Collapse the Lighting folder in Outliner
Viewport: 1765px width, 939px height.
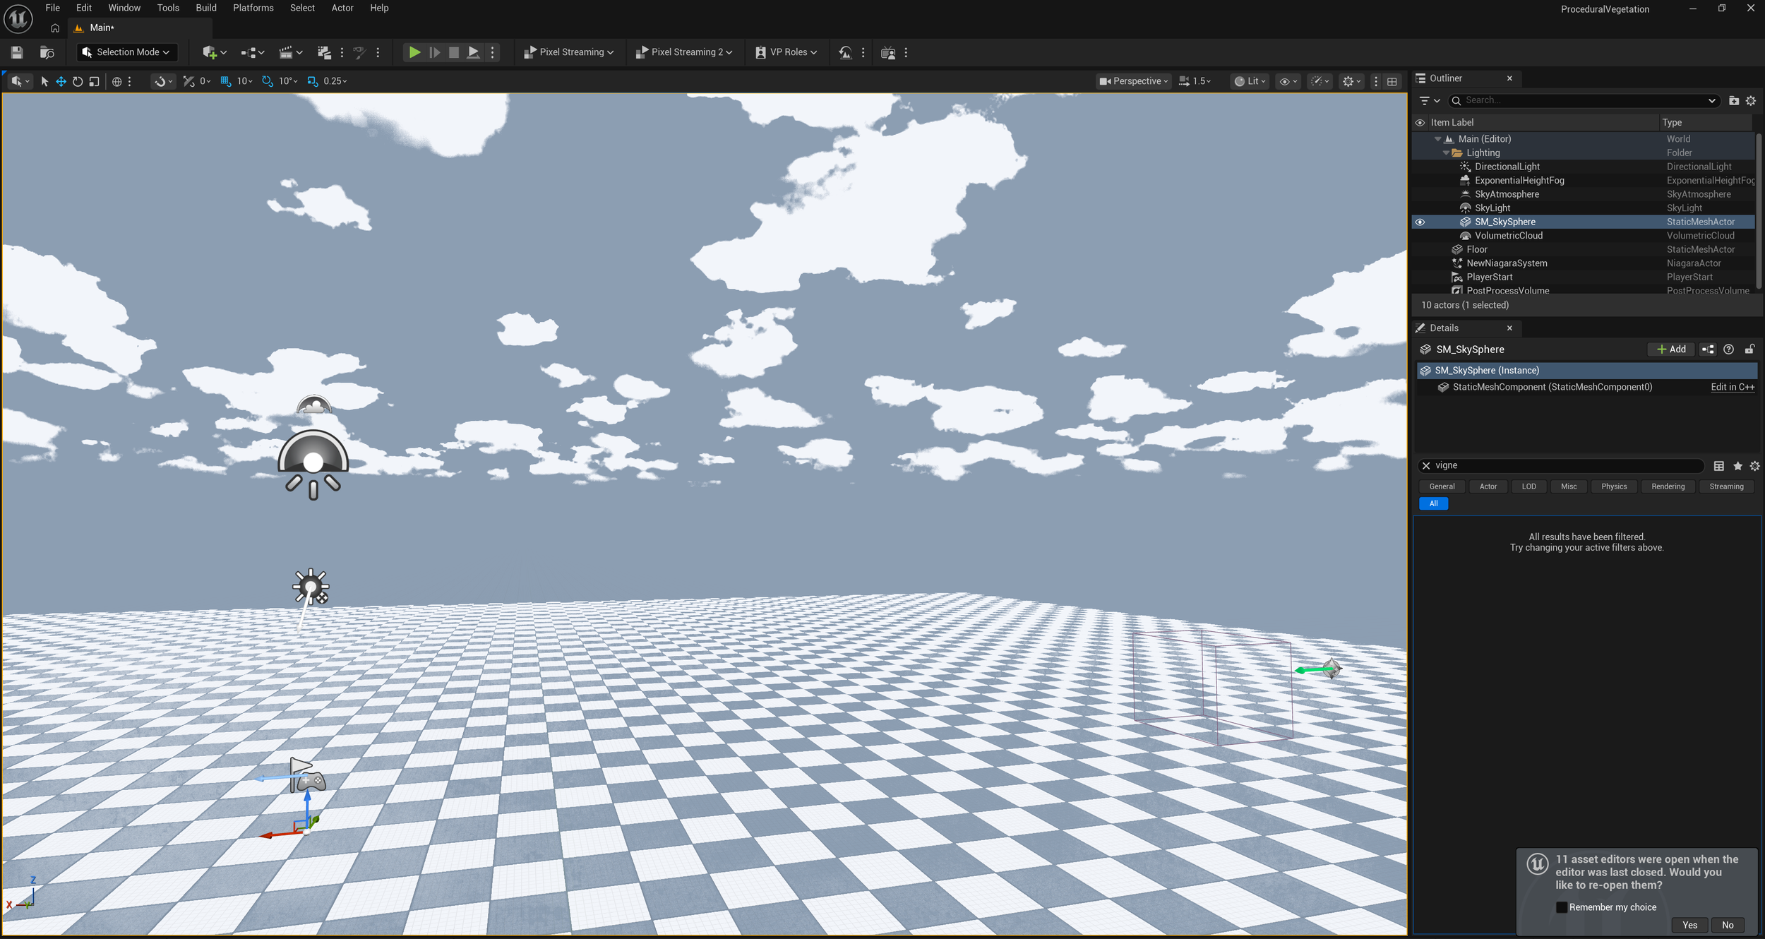[1446, 153]
